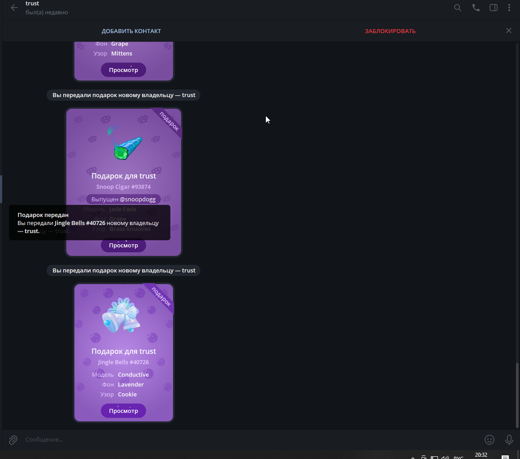Open the taskbar clock showing 20:32
Viewport: 520px width, 459px height.
pyautogui.click(x=481, y=455)
